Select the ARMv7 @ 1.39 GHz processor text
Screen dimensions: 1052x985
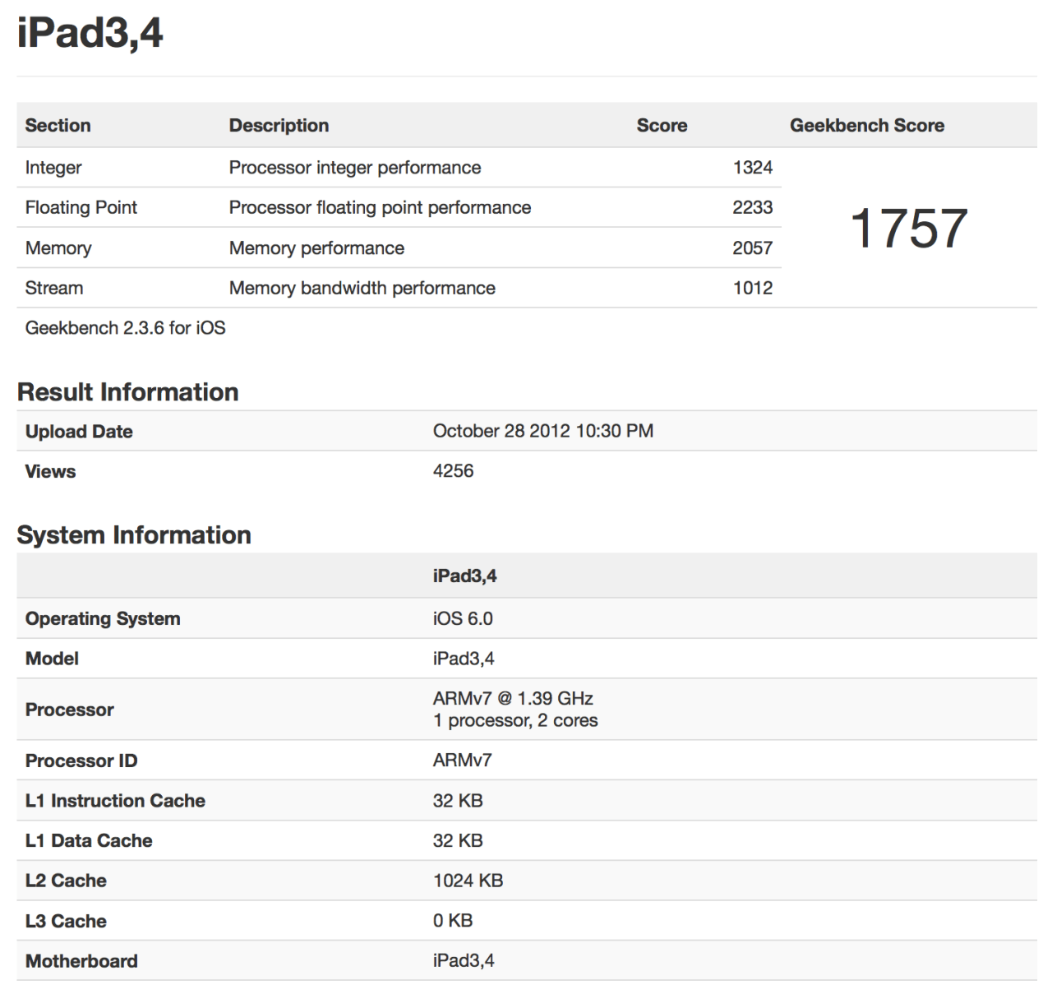coord(513,698)
